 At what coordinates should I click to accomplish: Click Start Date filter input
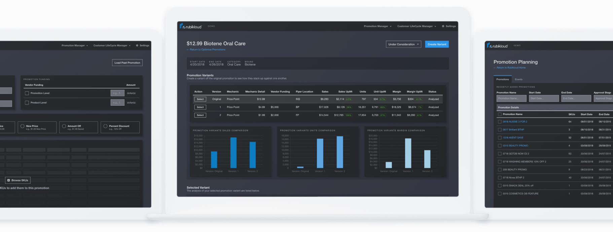[x=544, y=98]
